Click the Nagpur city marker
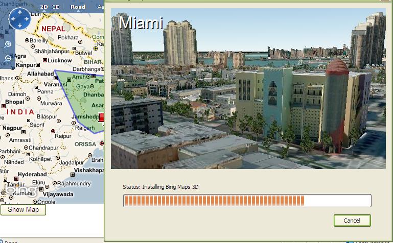Image resolution: width=393 pixels, height=243 pixels. pyautogui.click(x=24, y=132)
